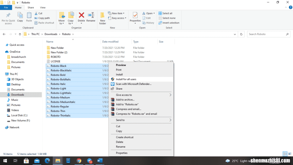Image resolution: width=293 pixels, height=165 pixels.
Task: Open the Easy access dropdown
Action: coord(117,18)
